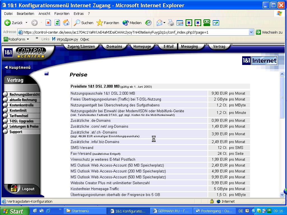Click the page scrollbar up arrow
Screen dimensions: 287x215
coord(282,74)
